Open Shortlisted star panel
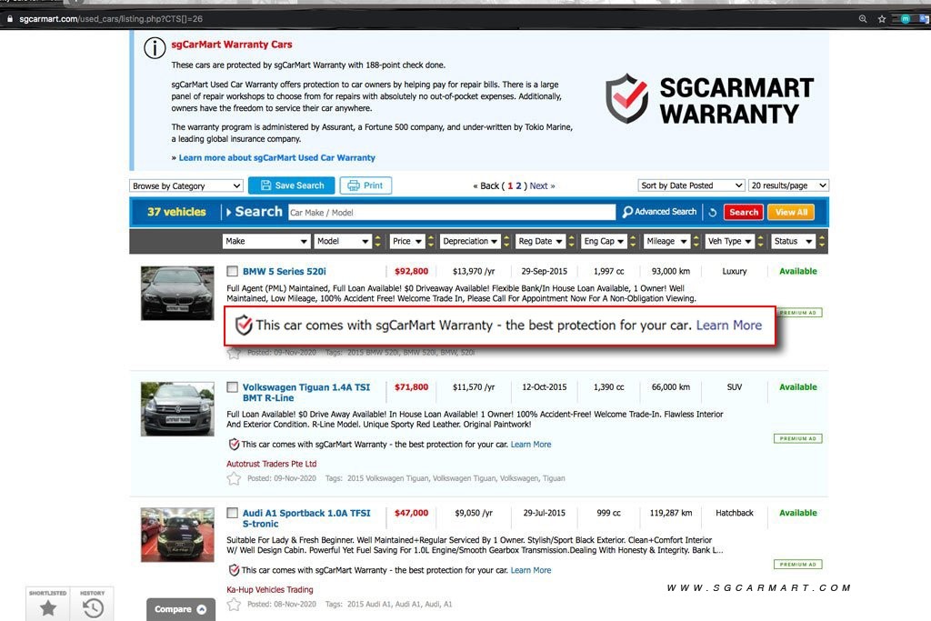The image size is (931, 621). (x=48, y=604)
